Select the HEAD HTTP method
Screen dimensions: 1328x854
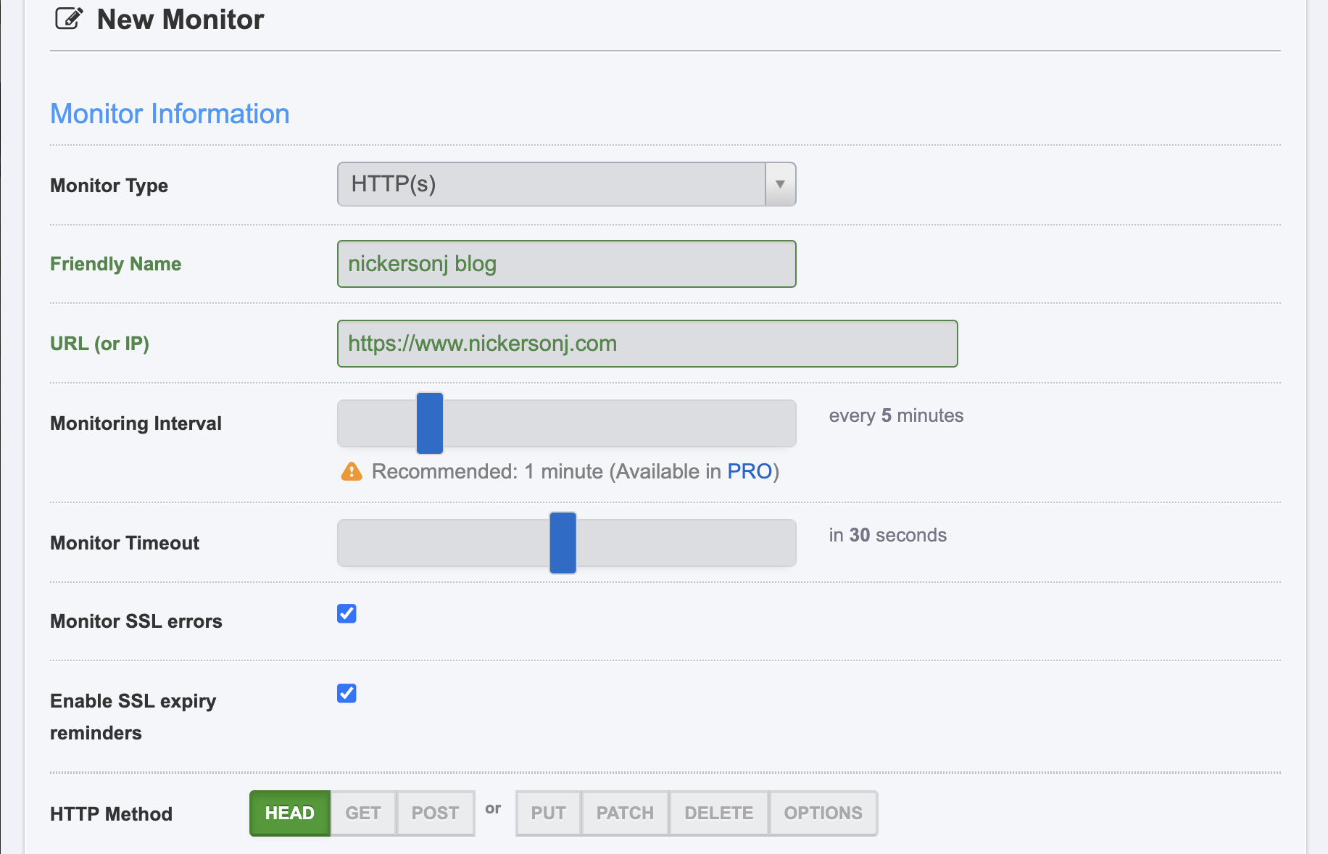coord(289,813)
